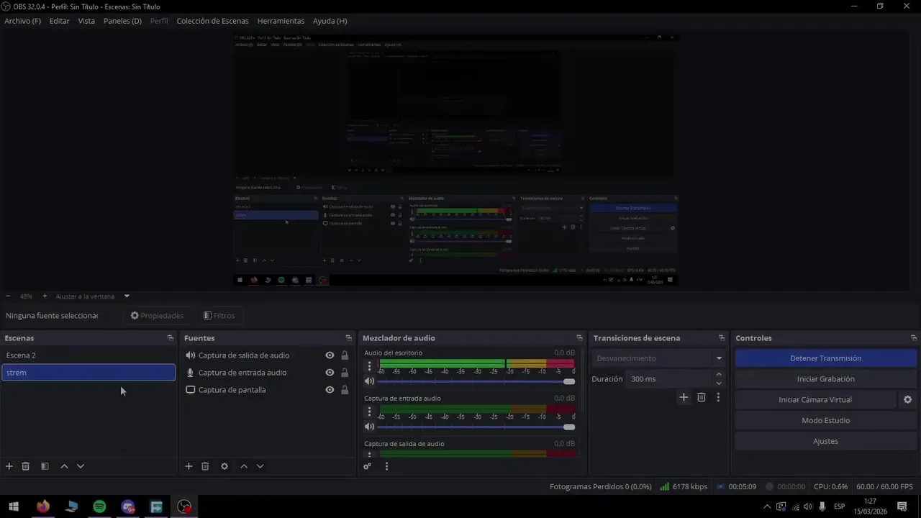Decrease transition duration stepper down
The height and width of the screenshot is (518, 921).
click(x=719, y=383)
